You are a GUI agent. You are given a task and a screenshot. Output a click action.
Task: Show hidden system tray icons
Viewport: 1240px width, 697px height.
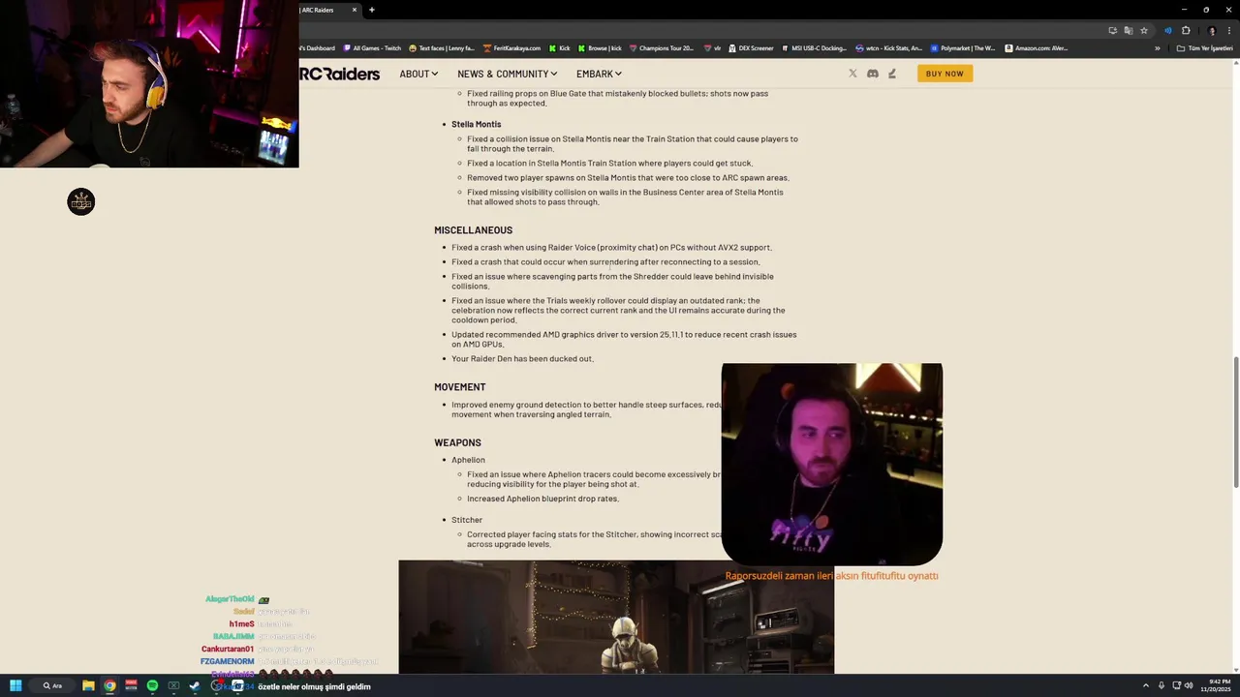[1146, 685]
